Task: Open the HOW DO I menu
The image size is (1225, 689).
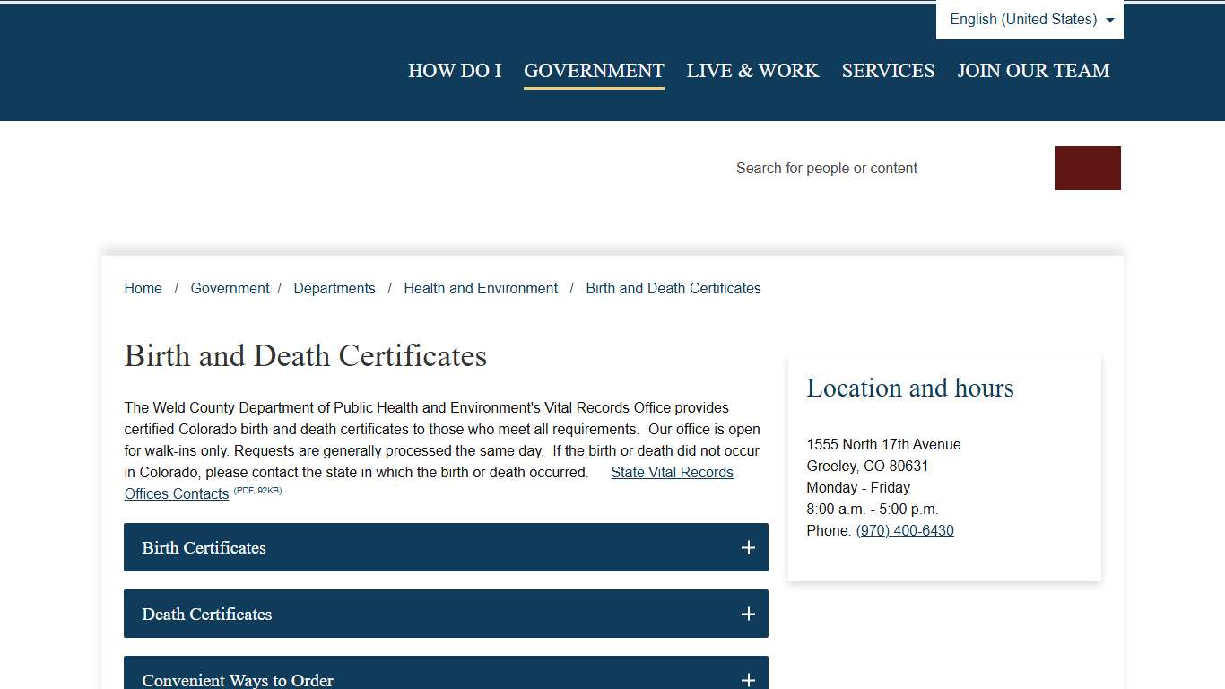Action: pyautogui.click(x=455, y=71)
